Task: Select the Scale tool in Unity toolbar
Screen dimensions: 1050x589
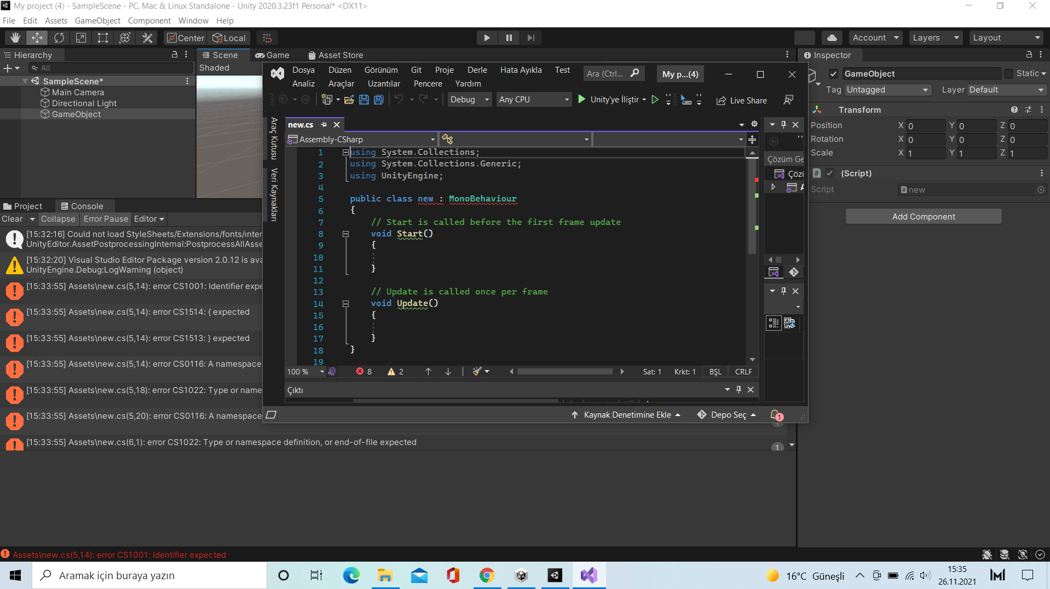Action: pyautogui.click(x=81, y=38)
